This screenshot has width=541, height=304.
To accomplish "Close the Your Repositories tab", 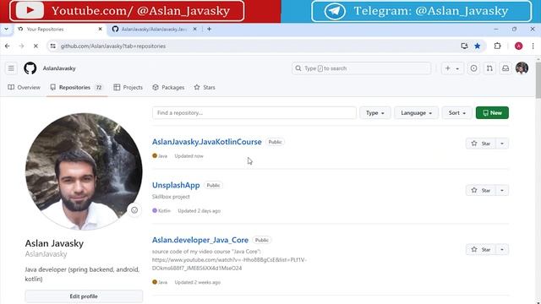I will (x=100, y=30).
